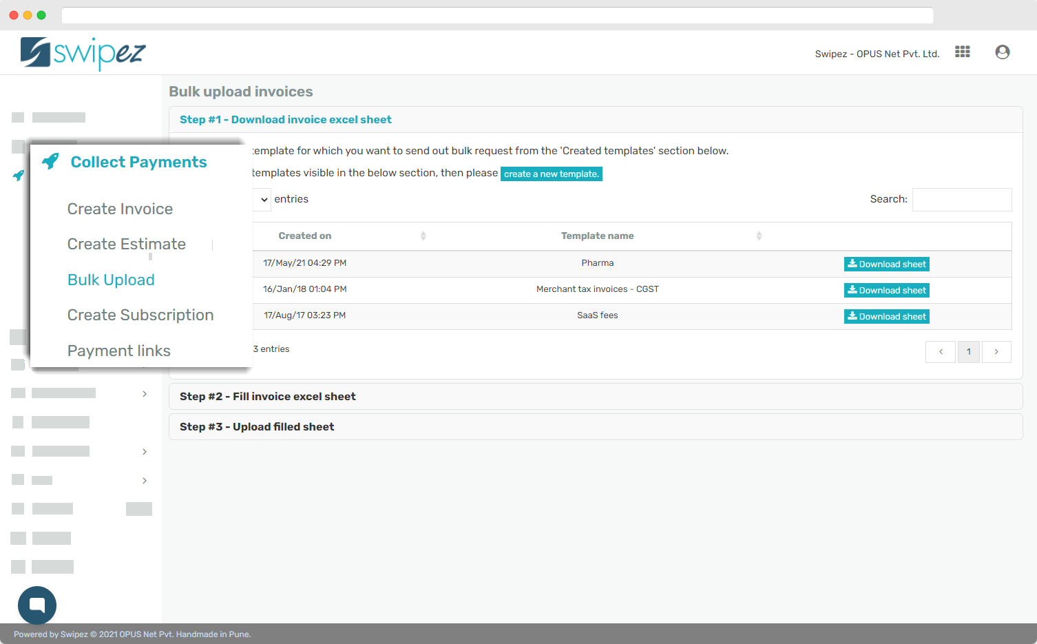Click the rocket icon beside Collect Payments
This screenshot has width=1037, height=644.
click(50, 161)
